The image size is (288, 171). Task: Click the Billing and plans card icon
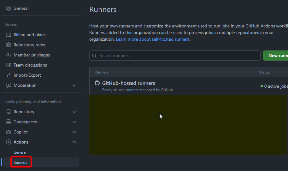(x=9, y=35)
